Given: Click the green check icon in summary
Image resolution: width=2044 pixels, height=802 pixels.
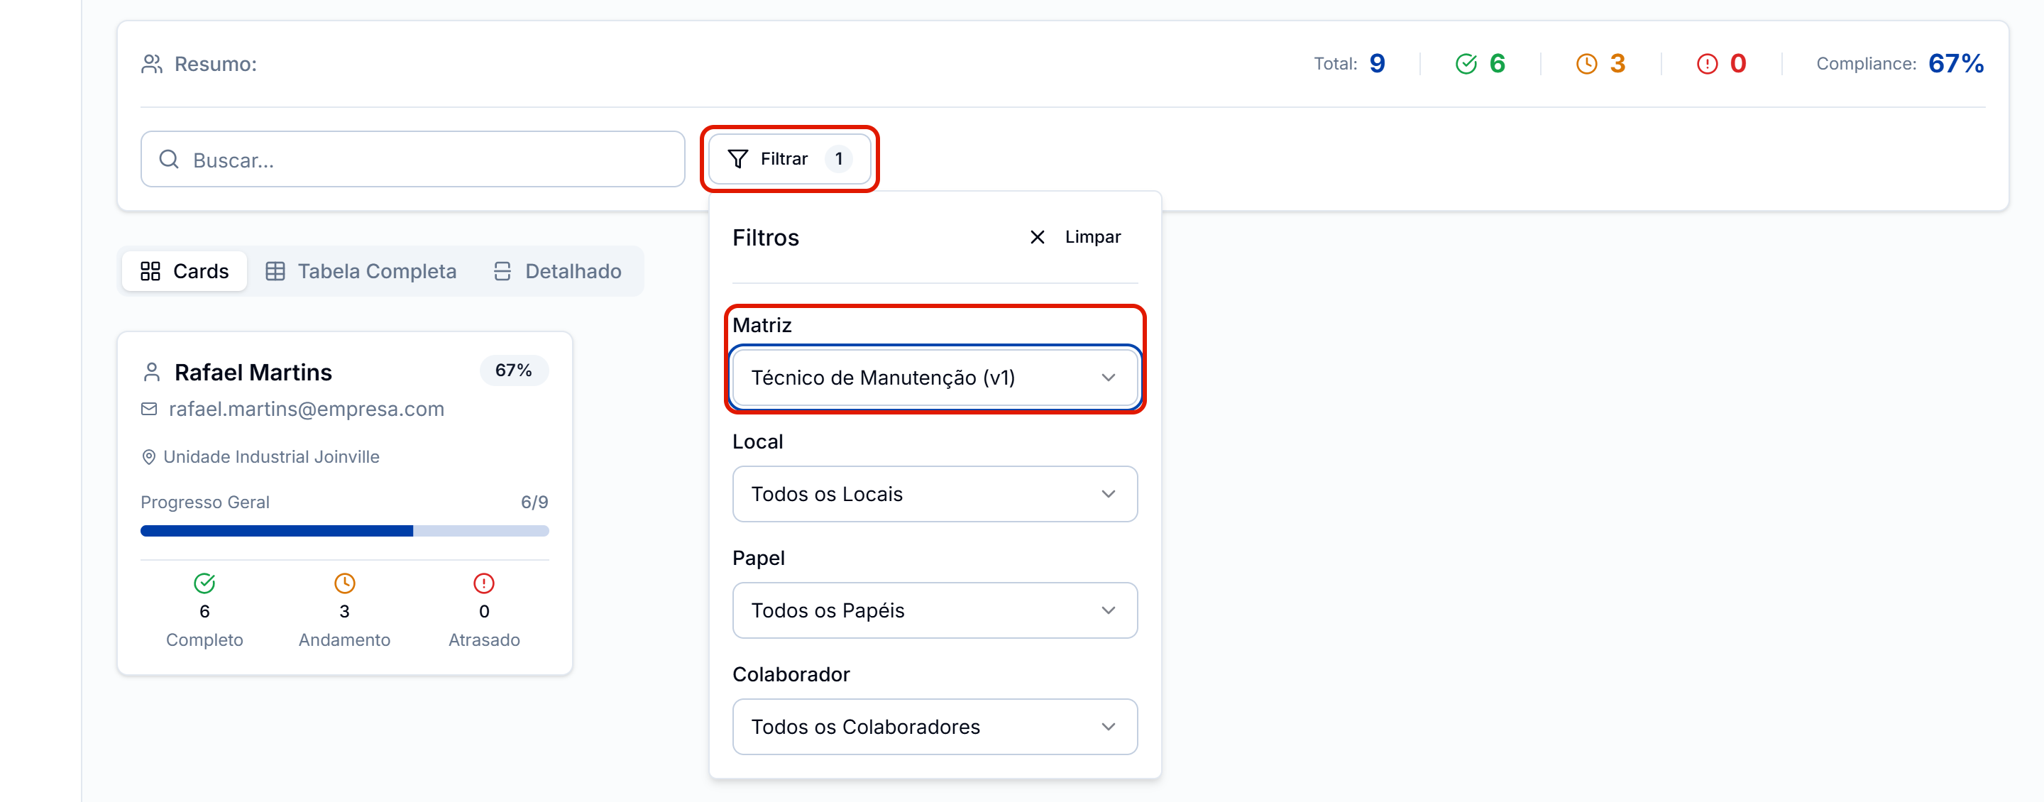Looking at the screenshot, I should click(1466, 65).
